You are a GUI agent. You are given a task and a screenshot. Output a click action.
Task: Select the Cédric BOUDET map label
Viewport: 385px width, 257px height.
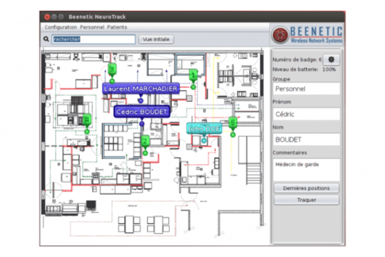[x=142, y=111]
